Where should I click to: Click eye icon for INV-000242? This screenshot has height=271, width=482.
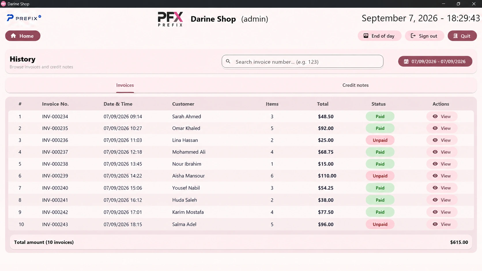(x=435, y=212)
